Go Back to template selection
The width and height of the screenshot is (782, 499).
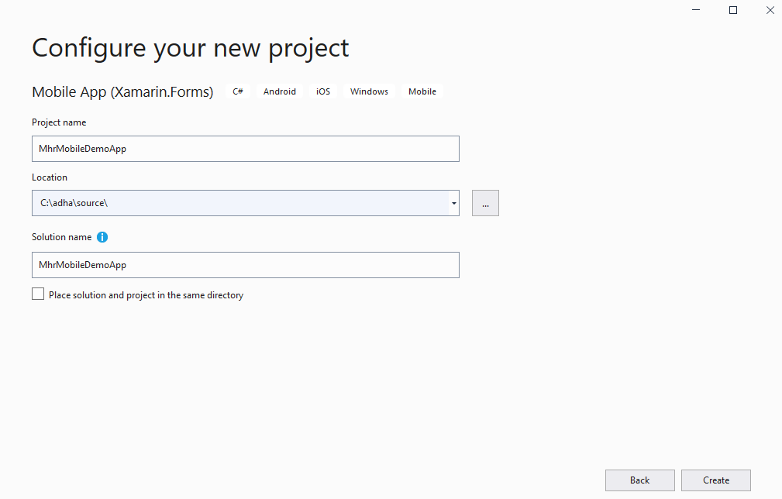point(639,480)
